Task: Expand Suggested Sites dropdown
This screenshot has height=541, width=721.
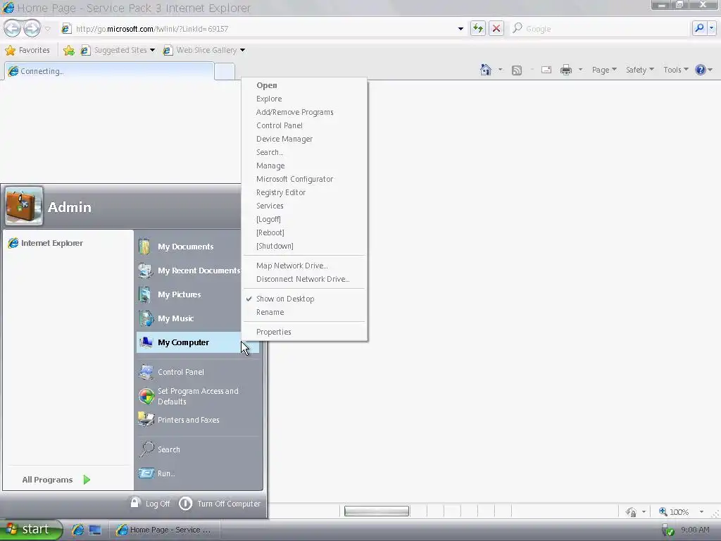Action: 152,50
